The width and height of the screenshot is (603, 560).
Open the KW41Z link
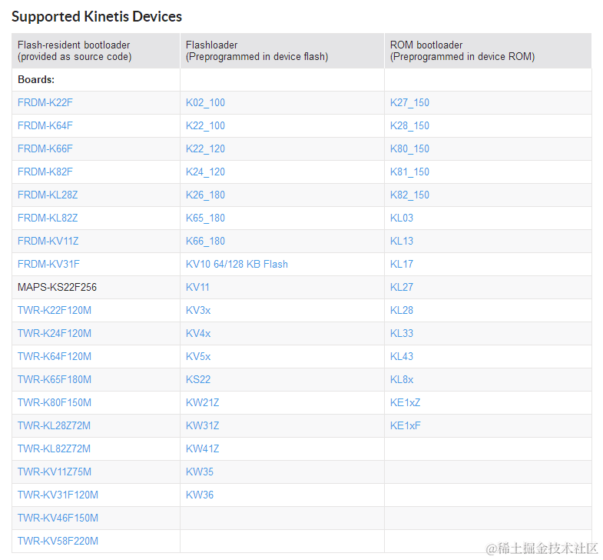[202, 449]
